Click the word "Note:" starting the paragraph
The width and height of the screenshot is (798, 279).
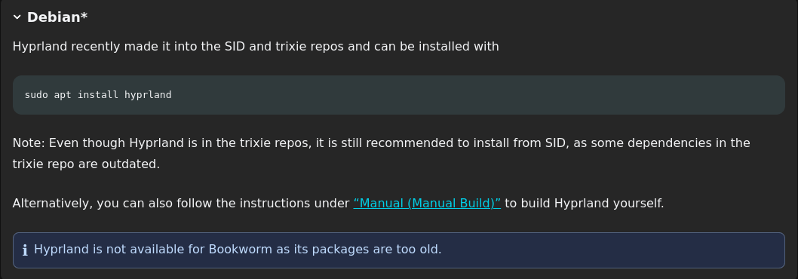point(29,143)
